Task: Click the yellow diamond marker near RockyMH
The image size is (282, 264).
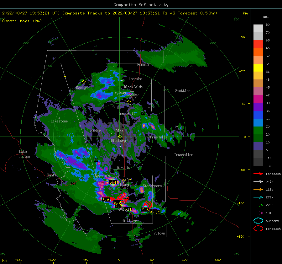Action: pyautogui.click(x=84, y=82)
